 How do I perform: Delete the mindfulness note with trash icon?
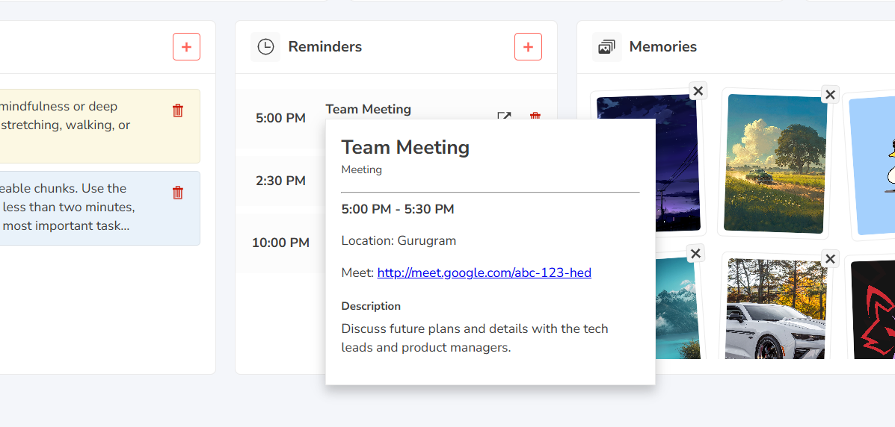[178, 110]
